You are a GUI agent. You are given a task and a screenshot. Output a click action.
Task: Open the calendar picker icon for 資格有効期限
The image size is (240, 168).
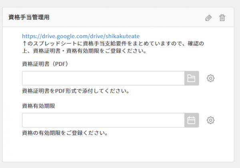[x=192, y=120]
